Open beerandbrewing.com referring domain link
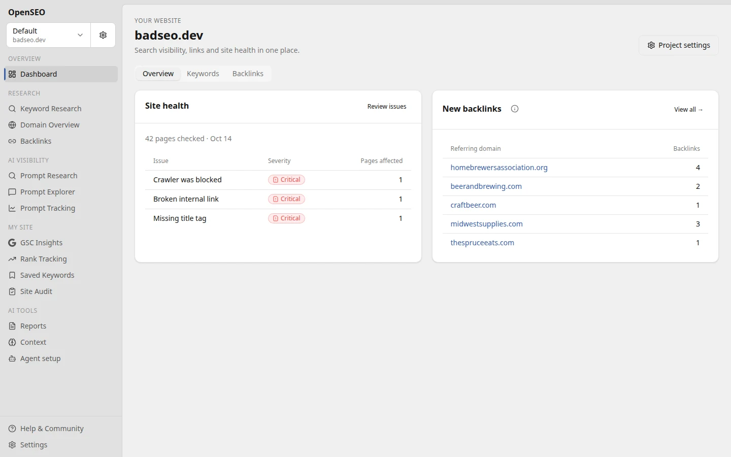This screenshot has height=457, width=731. (486, 186)
